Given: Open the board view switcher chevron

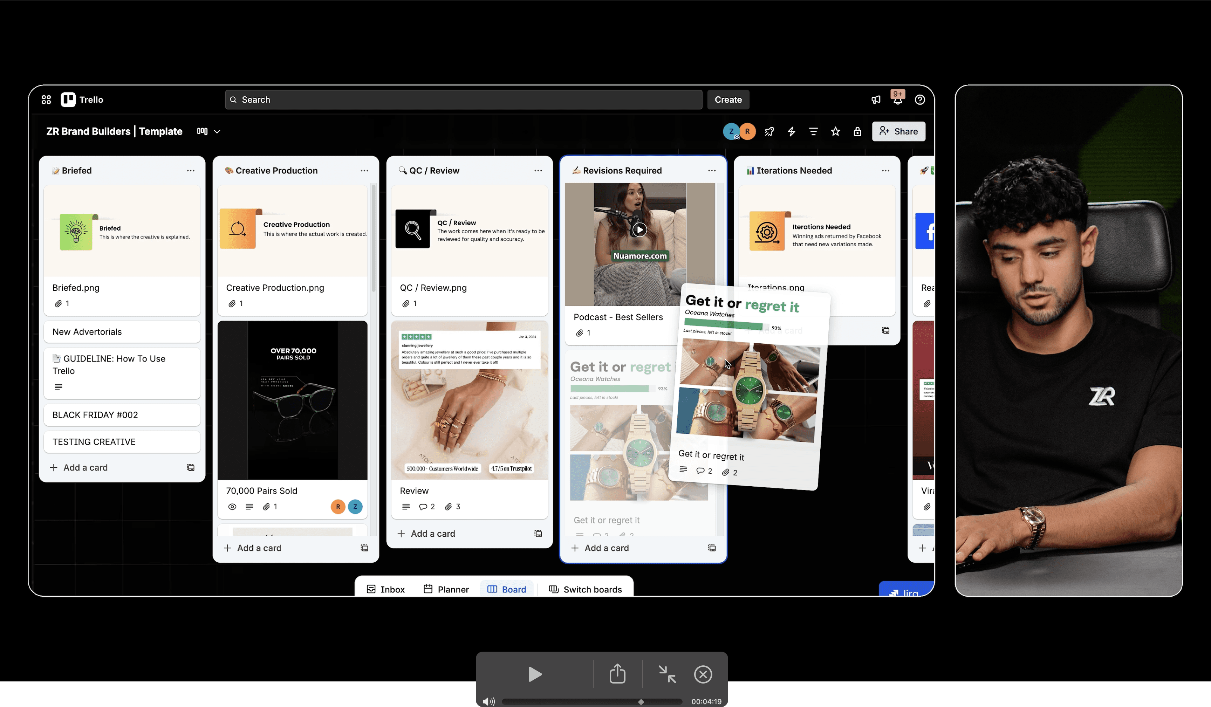Looking at the screenshot, I should pos(217,131).
